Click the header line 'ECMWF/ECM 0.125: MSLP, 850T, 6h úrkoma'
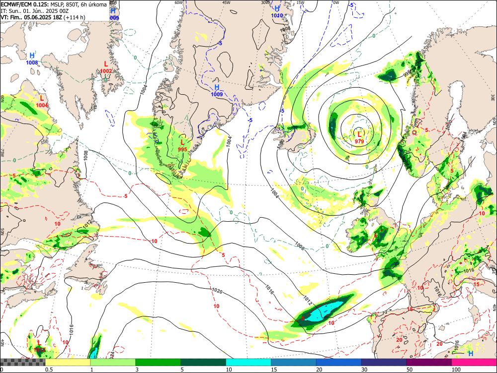Viewport: 497px width, 373px height. pyautogui.click(x=54, y=4)
